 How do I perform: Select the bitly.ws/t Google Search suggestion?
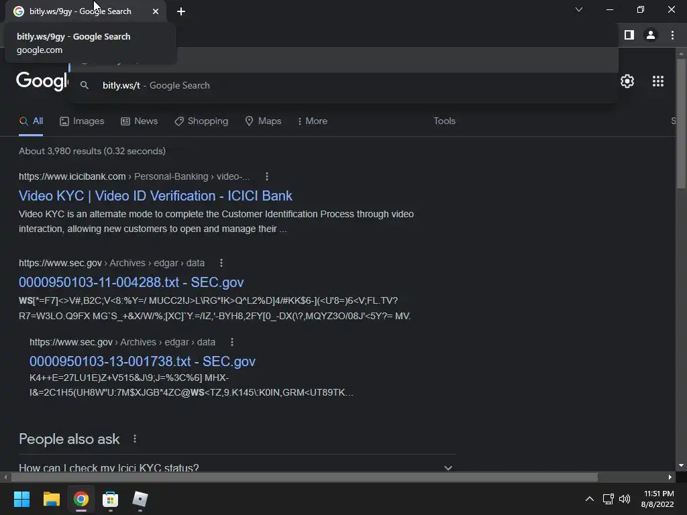(344, 85)
